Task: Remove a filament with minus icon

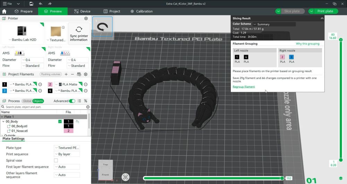Action: tap(72, 74)
